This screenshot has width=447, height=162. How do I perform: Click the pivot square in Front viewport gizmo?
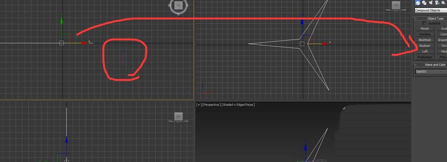tap(302, 44)
